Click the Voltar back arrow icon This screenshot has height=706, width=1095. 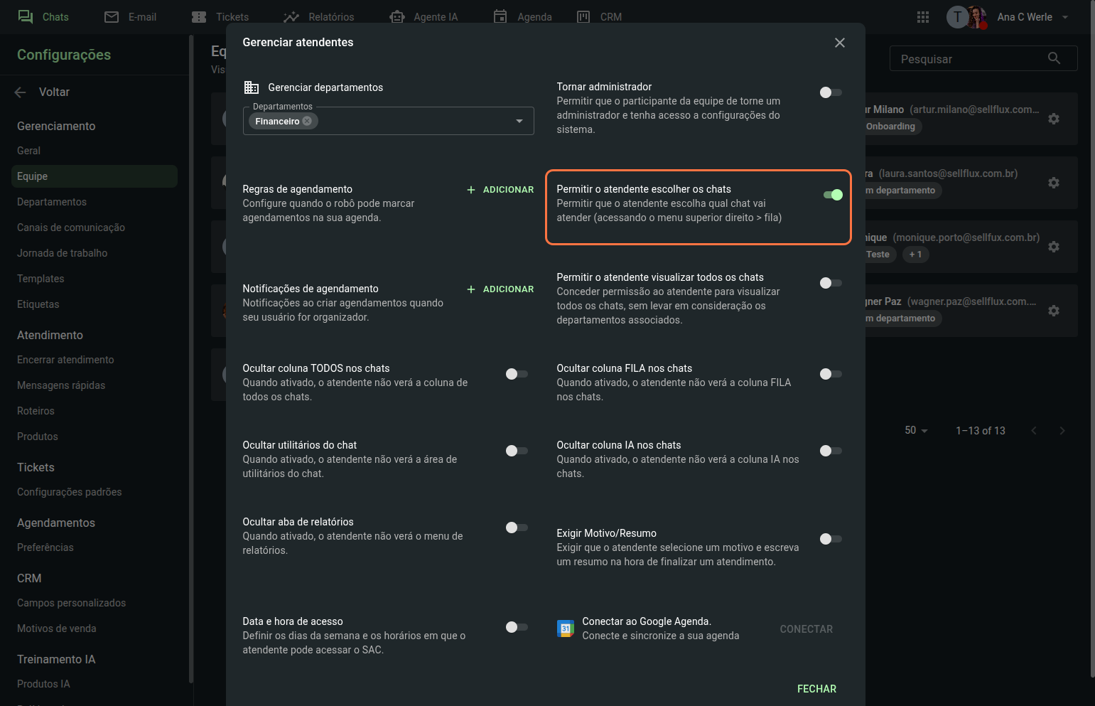pos(20,92)
